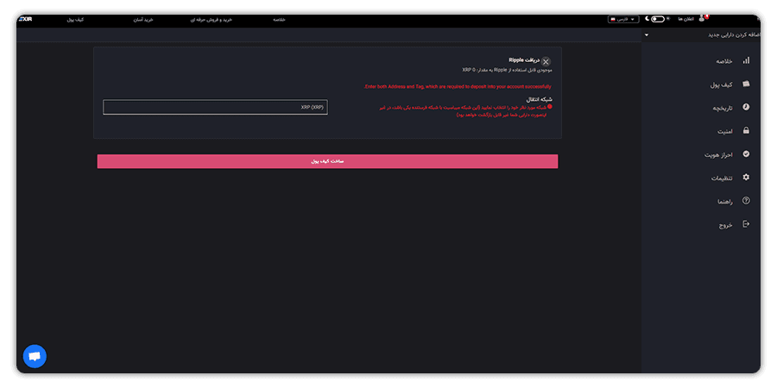Click the settings gear icon in the sidebar
777x388 pixels.
(x=746, y=177)
